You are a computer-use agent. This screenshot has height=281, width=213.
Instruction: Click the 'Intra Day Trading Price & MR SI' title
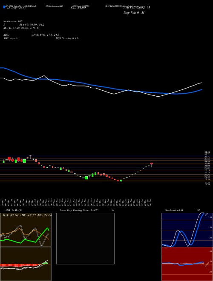coord(87,210)
